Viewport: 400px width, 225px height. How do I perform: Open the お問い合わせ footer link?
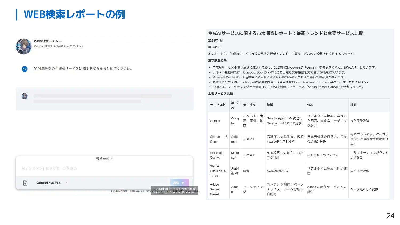(x=137, y=191)
